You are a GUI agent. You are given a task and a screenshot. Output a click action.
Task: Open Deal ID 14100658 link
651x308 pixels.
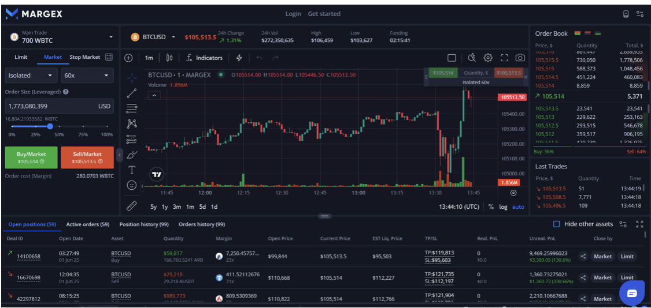(29, 256)
